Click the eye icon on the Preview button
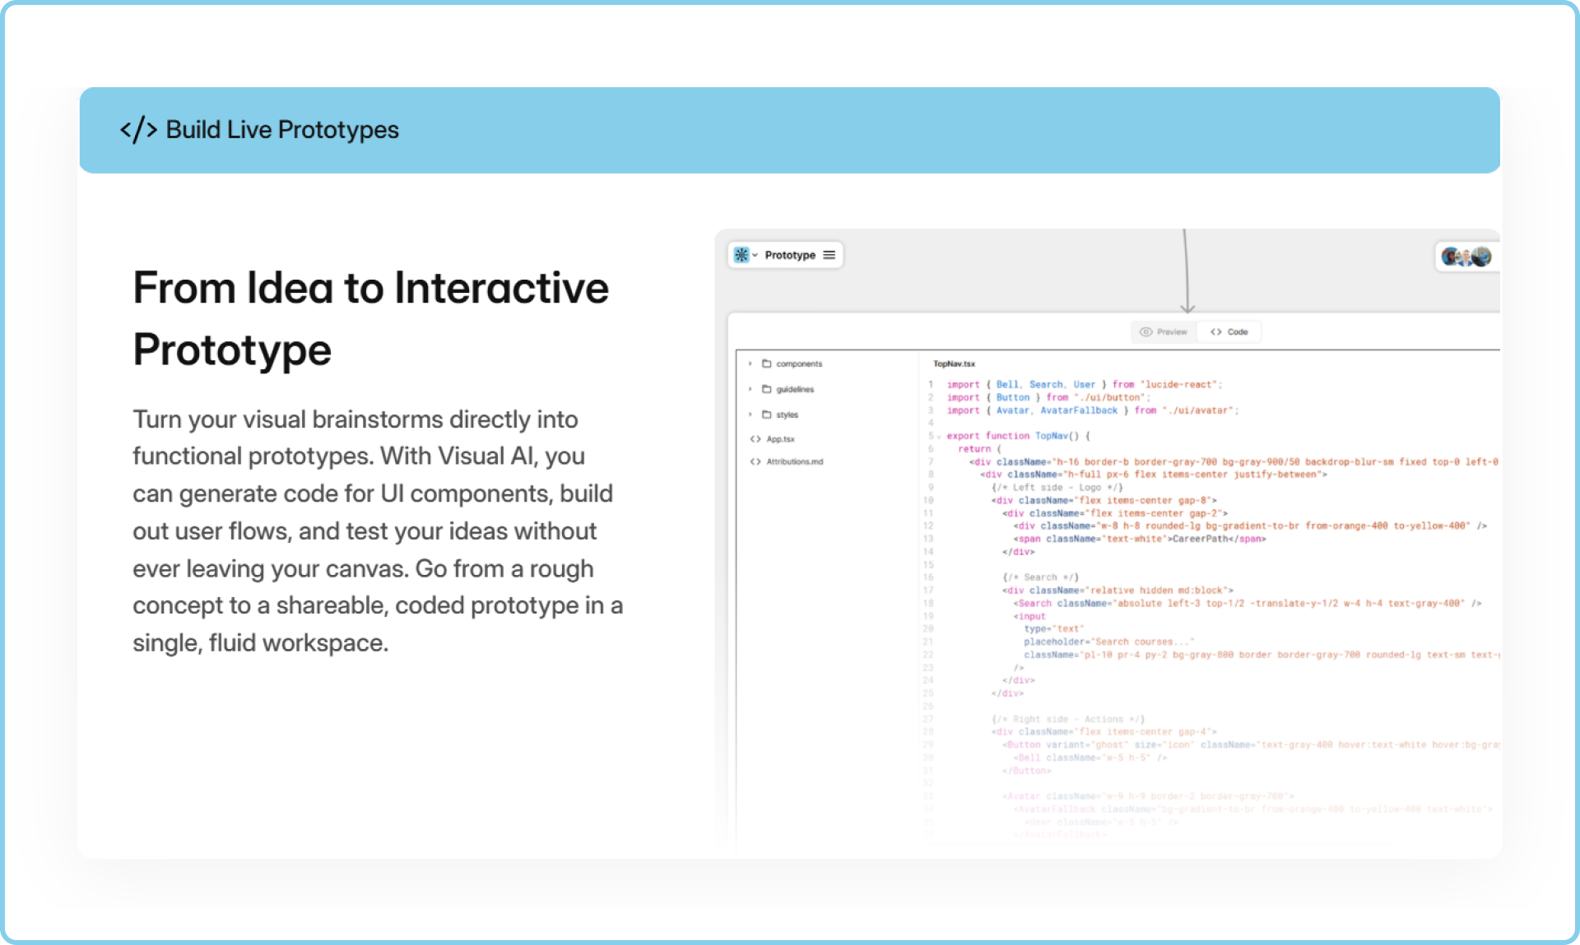1580x945 pixels. click(x=1146, y=331)
